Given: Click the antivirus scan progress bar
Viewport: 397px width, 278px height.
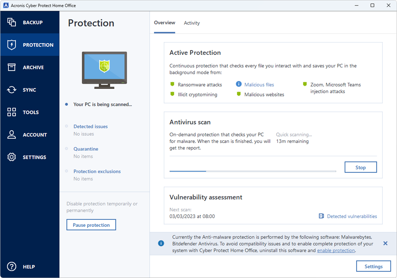Looking at the screenshot, I should (x=252, y=171).
